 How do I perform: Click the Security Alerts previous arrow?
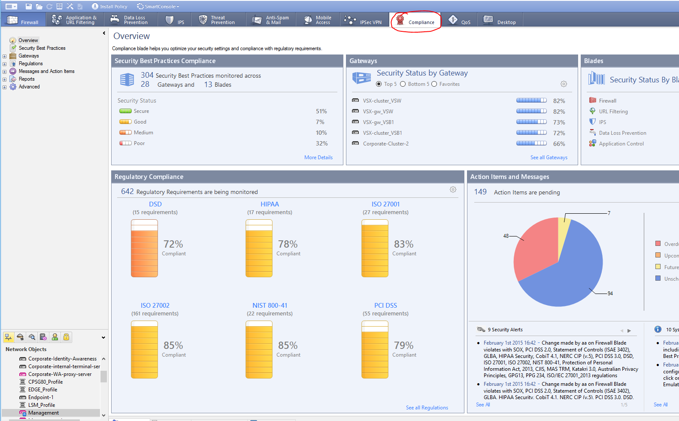click(621, 330)
